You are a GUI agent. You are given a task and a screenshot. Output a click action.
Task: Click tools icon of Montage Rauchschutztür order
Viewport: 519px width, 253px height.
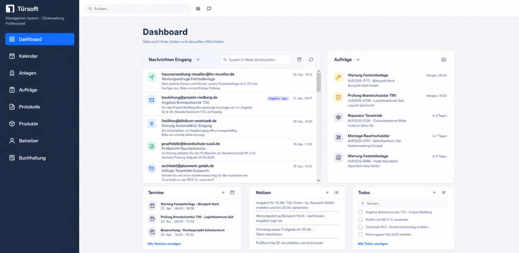[339, 138]
